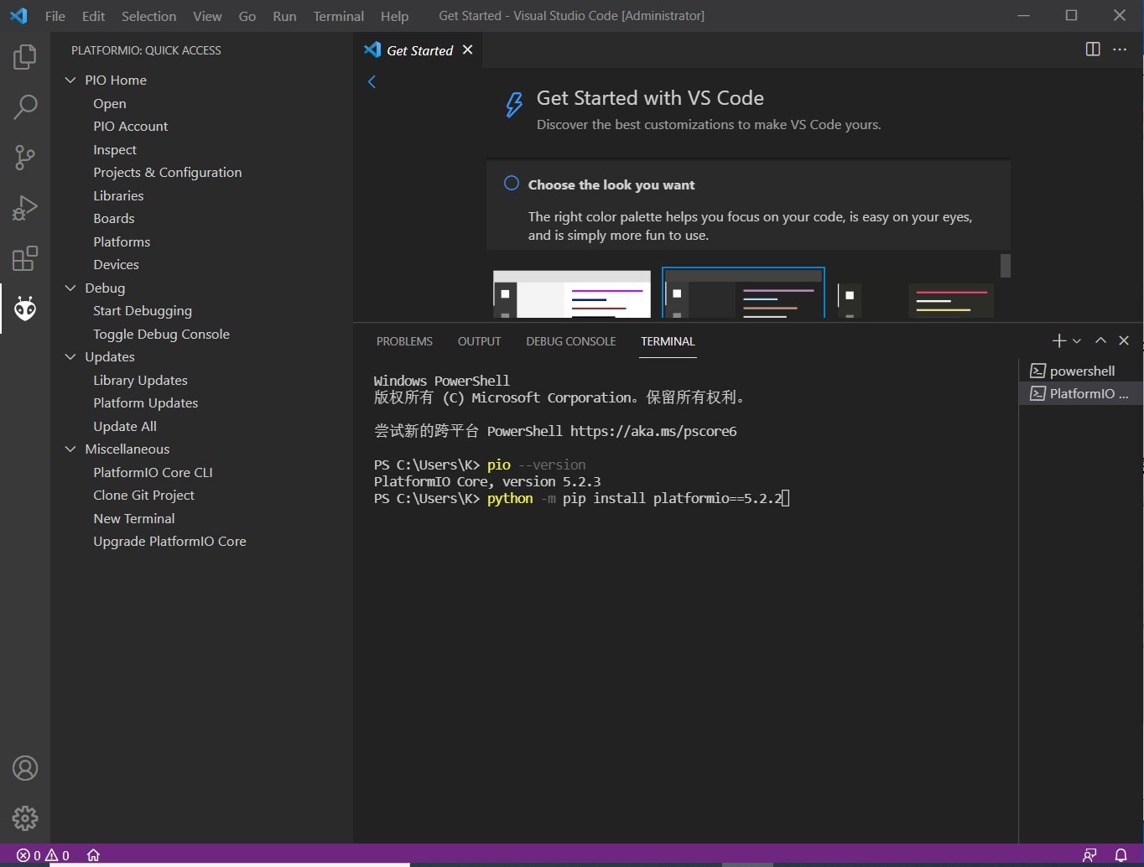
Task: Click Toggle Debug Console item
Action: pos(161,334)
